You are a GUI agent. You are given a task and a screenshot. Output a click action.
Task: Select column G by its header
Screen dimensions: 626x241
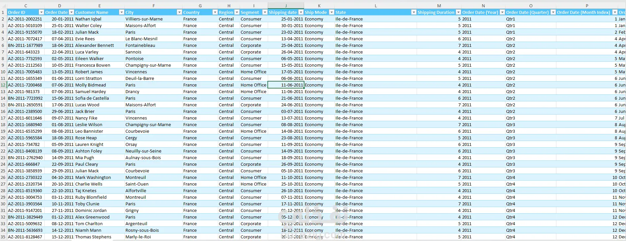(200, 6)
